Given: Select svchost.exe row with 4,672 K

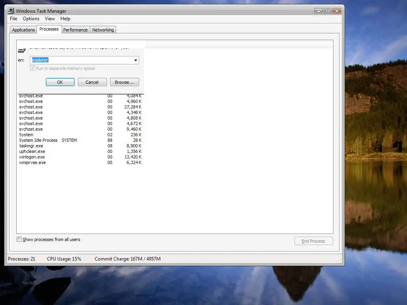Looking at the screenshot, I should pyautogui.click(x=80, y=124).
